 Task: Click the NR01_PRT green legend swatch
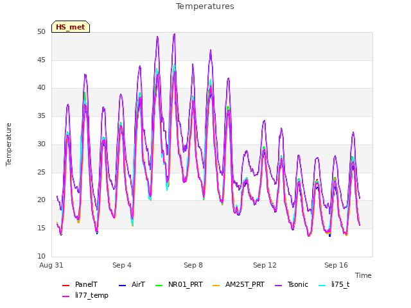(159, 286)
